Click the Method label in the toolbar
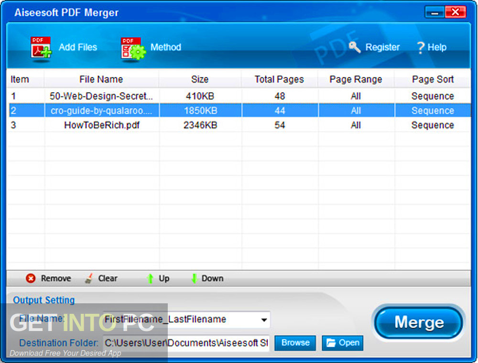 click(166, 47)
